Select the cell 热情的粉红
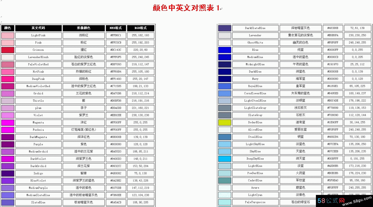This screenshot has width=373, height=207. [x=83, y=72]
